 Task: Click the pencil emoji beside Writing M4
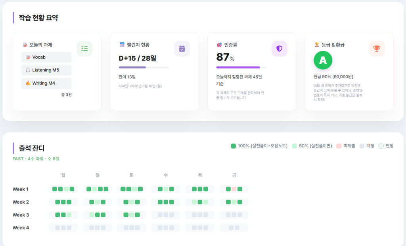tap(28, 83)
